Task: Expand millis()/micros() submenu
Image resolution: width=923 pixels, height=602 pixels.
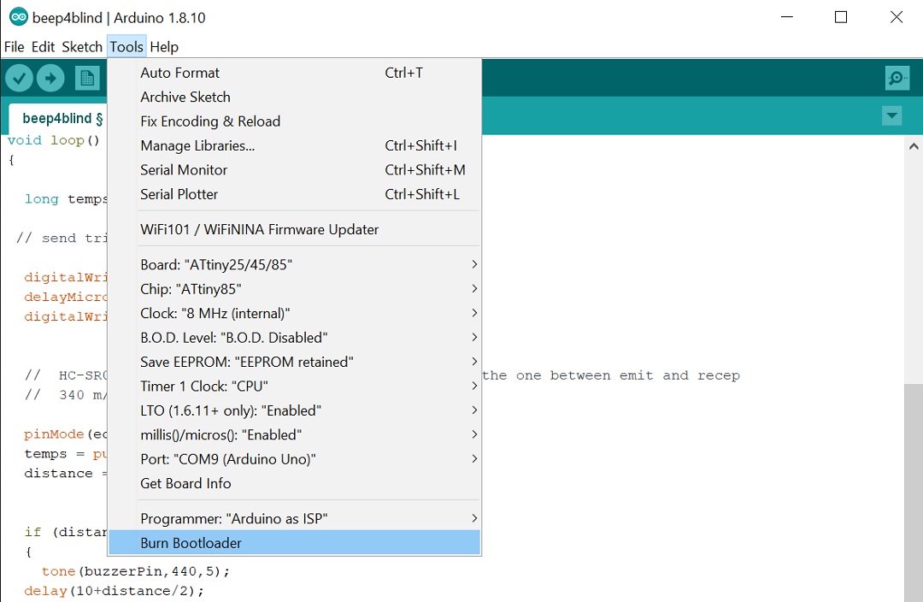Action: pos(294,434)
